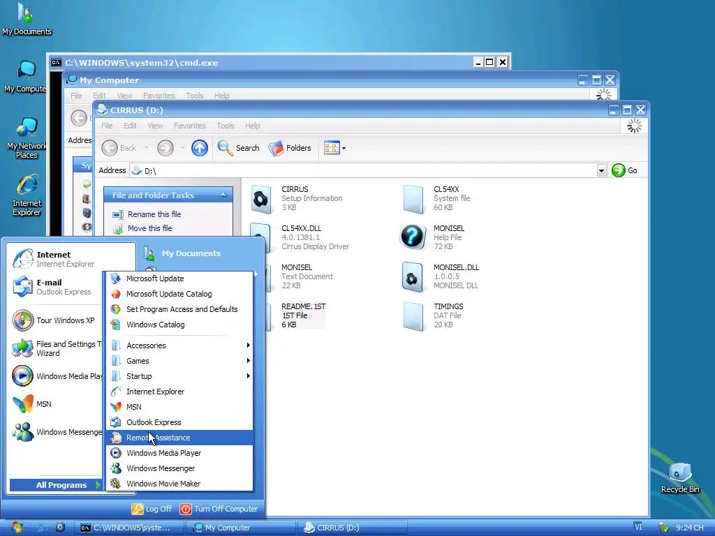Click the All Programs button
This screenshot has width=715, height=536.
pos(57,485)
